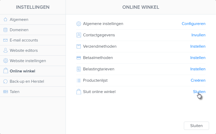This screenshot has width=216, height=134.
Task: Click the house icon beside Algemeen
Action: (5, 20)
